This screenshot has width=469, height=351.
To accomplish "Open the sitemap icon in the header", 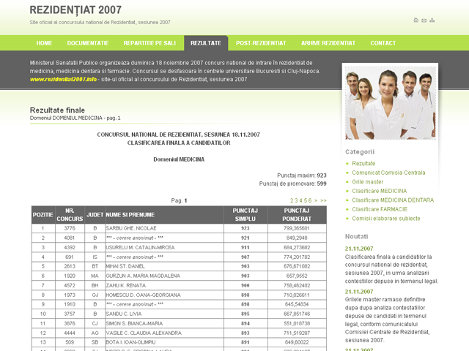I will point(433,20).
